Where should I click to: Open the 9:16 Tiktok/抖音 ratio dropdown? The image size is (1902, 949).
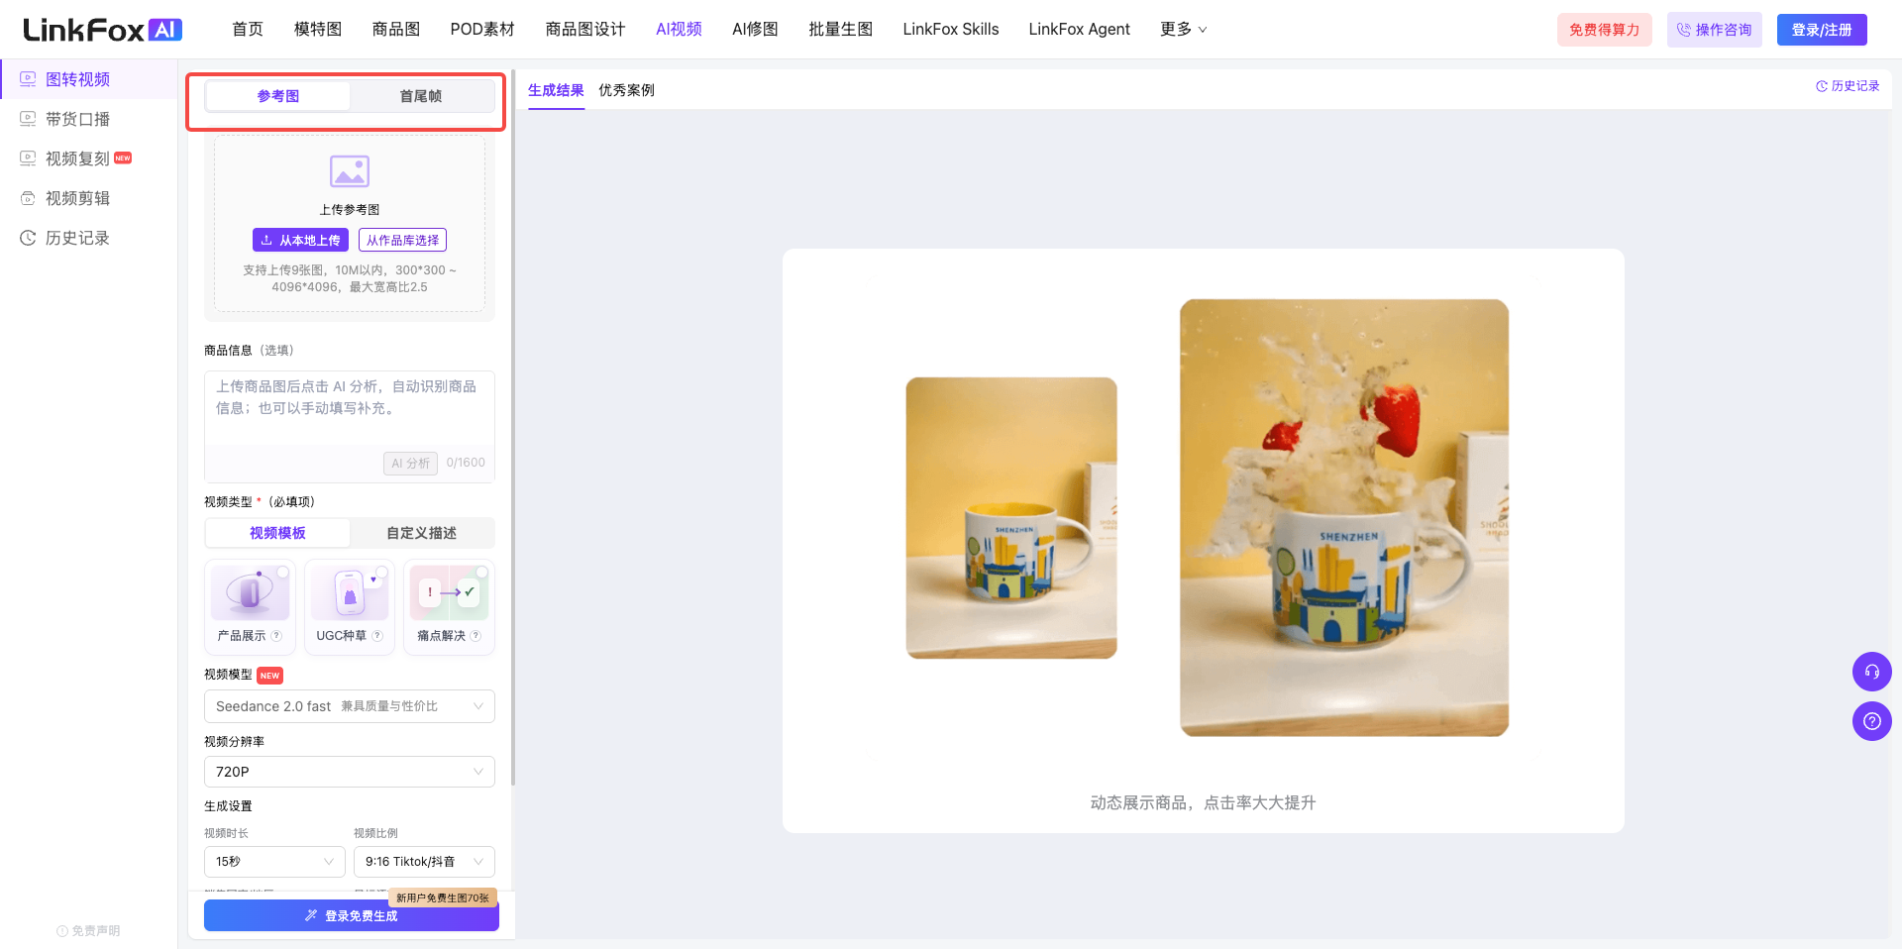(x=424, y=862)
